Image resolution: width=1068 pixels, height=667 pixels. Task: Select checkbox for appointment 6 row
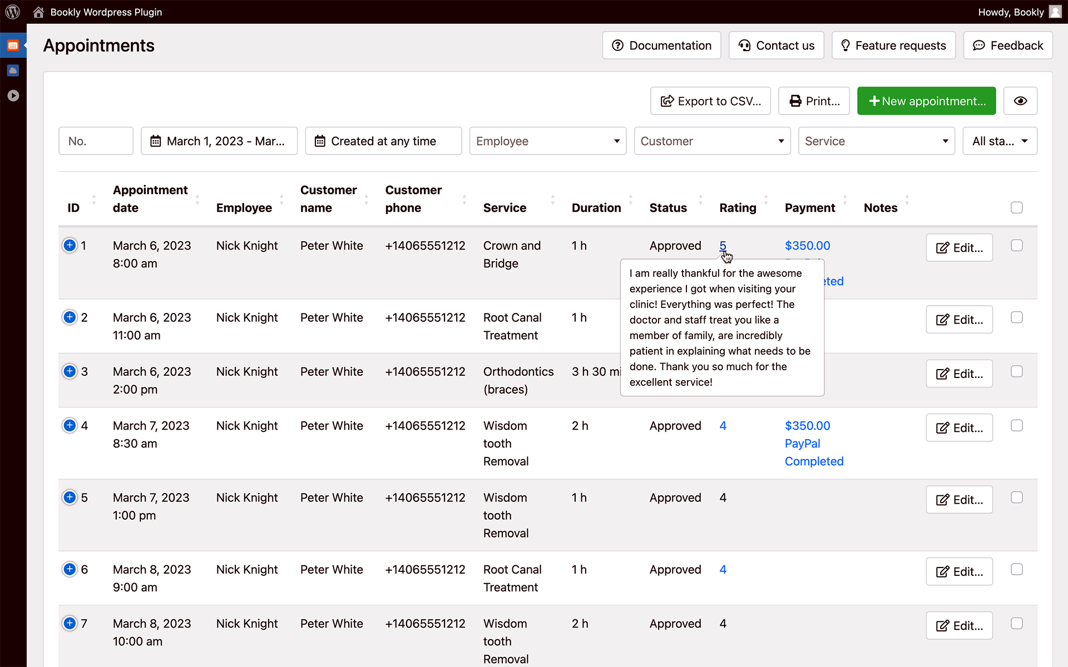(x=1016, y=569)
